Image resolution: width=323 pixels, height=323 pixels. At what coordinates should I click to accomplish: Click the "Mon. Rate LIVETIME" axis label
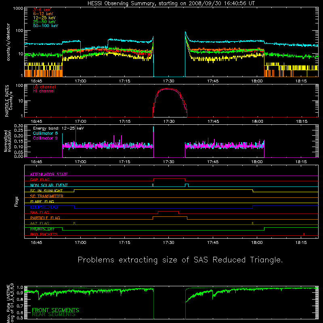click(x=8, y=304)
